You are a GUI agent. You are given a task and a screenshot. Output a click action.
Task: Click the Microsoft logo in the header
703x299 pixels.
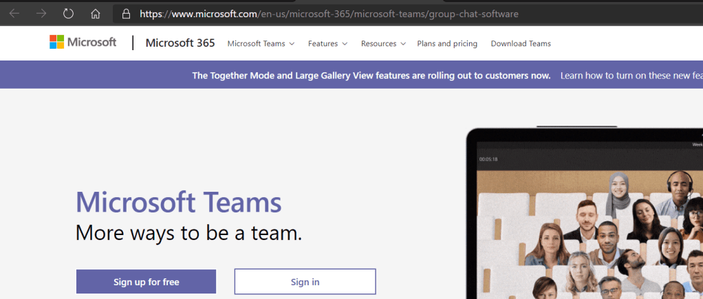[83, 43]
